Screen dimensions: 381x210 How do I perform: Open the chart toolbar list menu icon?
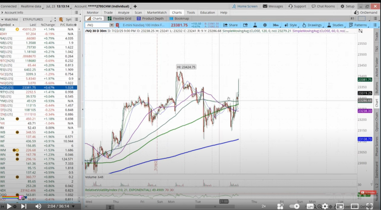tap(375, 25)
